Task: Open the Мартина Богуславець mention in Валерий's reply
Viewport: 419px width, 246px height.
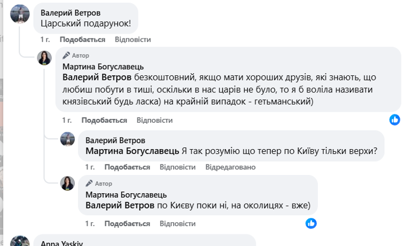Action: 133,151
